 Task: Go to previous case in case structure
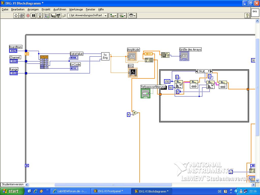197,71
